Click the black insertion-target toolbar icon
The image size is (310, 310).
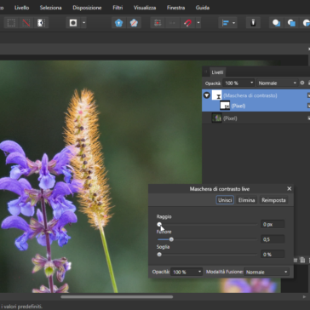click(253, 23)
